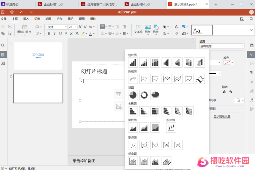The width and height of the screenshot is (255, 170).
Task: Open the insert picture tool
Action: pyautogui.click(x=148, y=30)
